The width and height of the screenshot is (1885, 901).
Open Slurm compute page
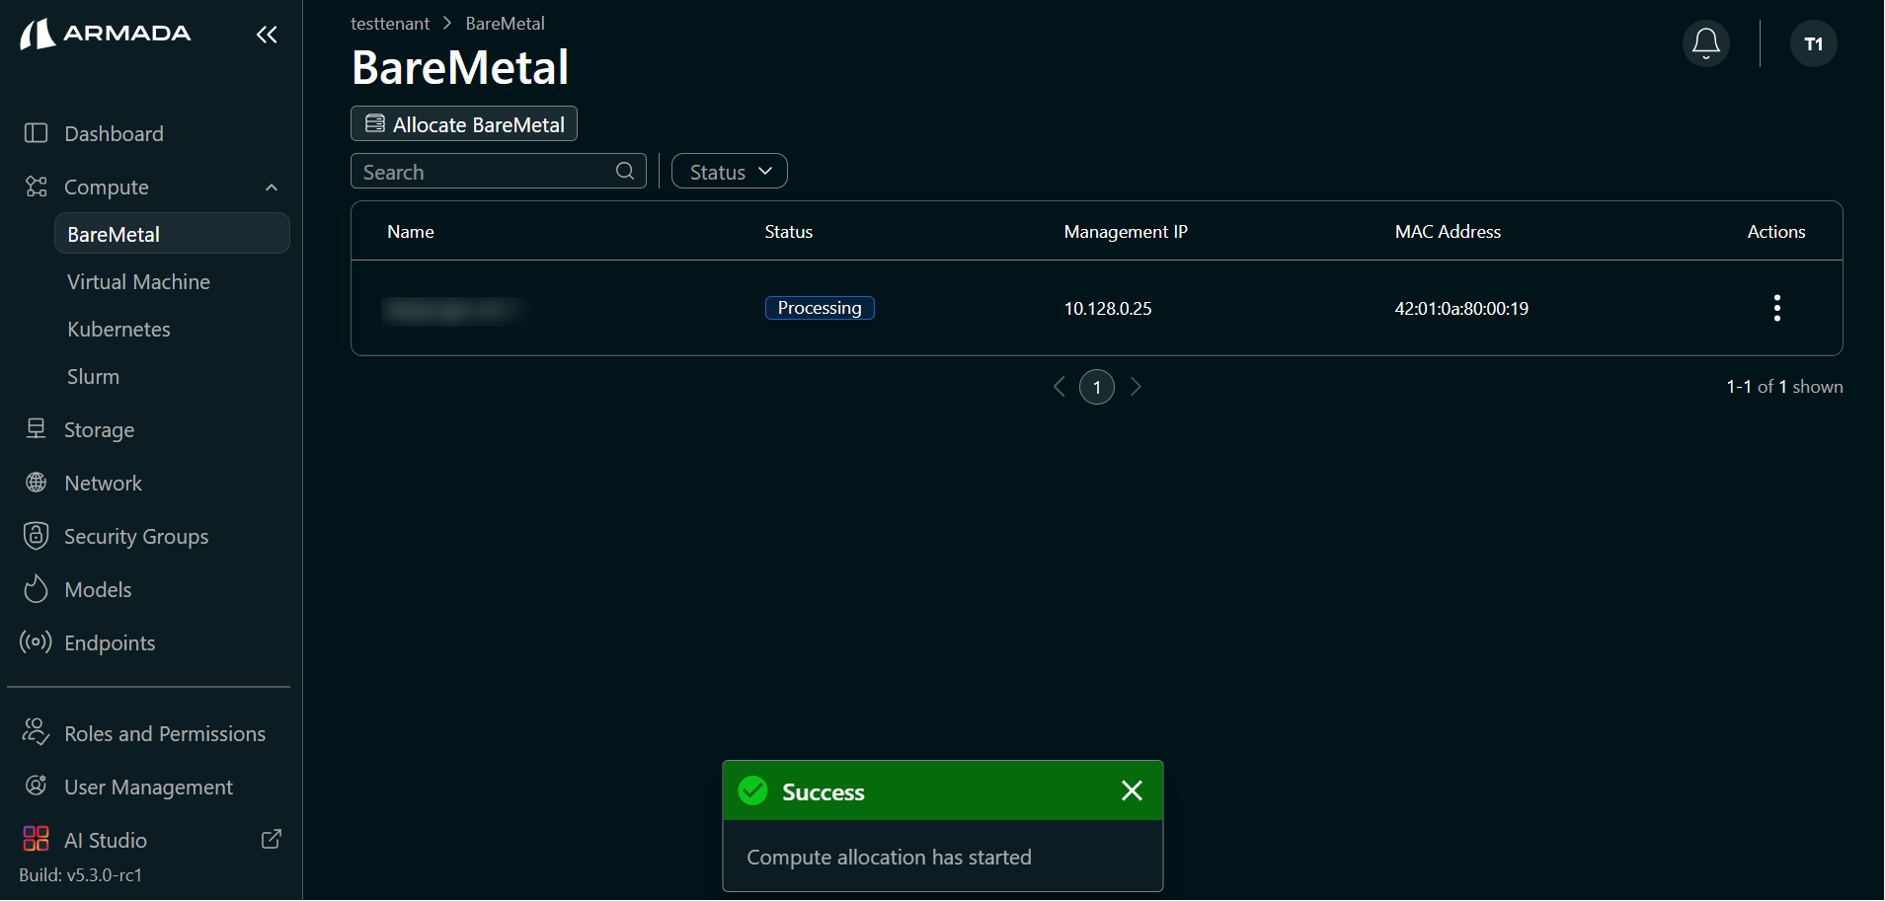(x=93, y=377)
